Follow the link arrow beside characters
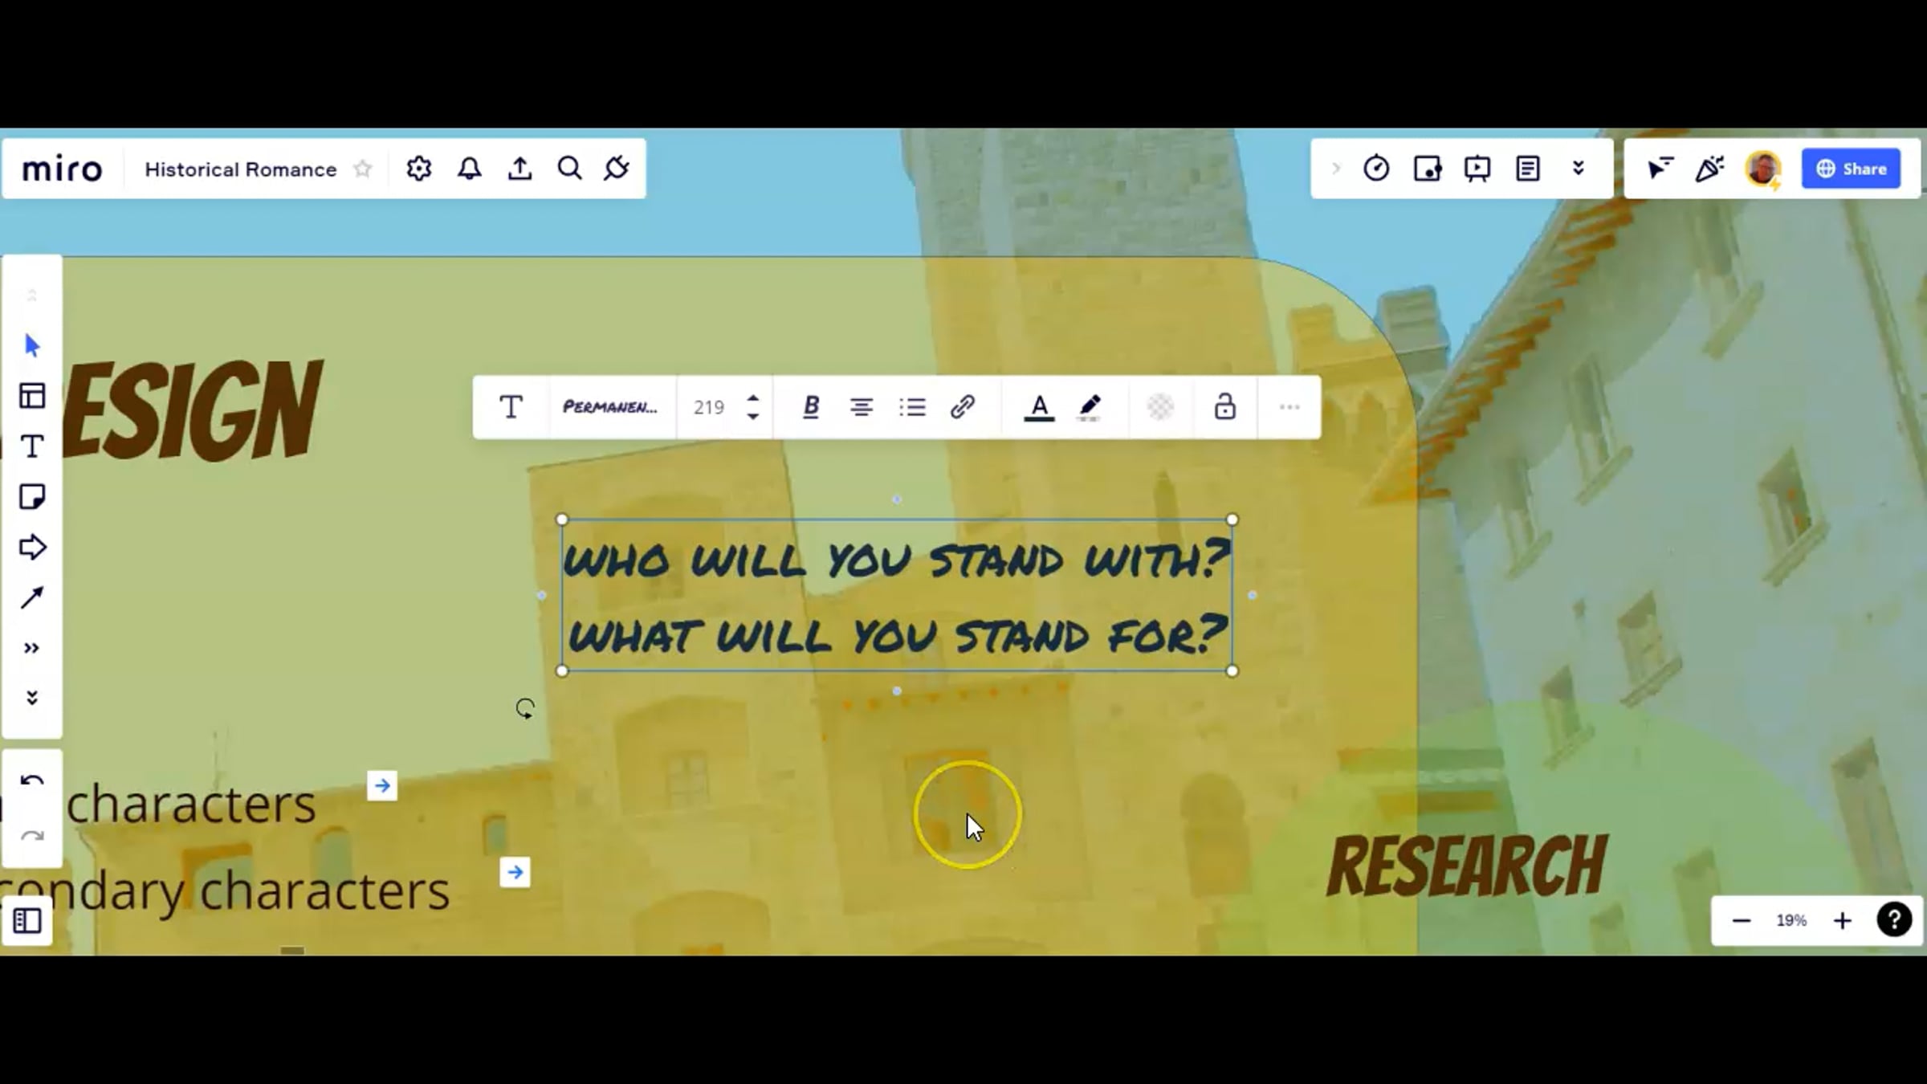 (382, 785)
